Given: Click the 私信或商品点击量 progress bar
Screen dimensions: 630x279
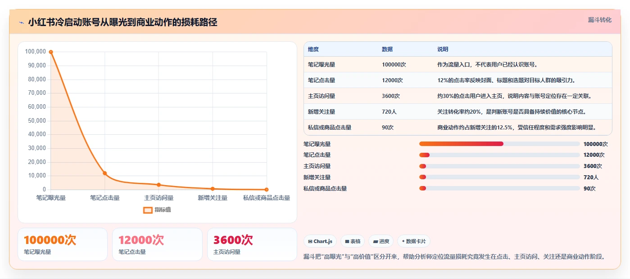Looking at the screenshot, I should [499, 188].
